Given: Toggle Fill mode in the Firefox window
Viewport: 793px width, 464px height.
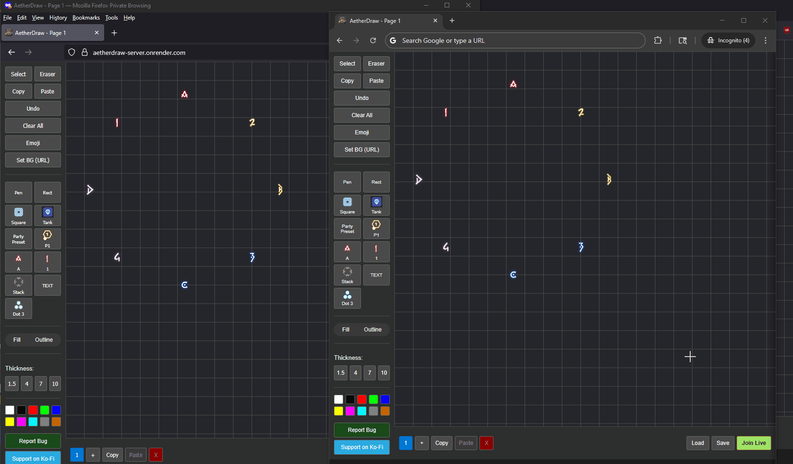Looking at the screenshot, I should pyautogui.click(x=17, y=340).
